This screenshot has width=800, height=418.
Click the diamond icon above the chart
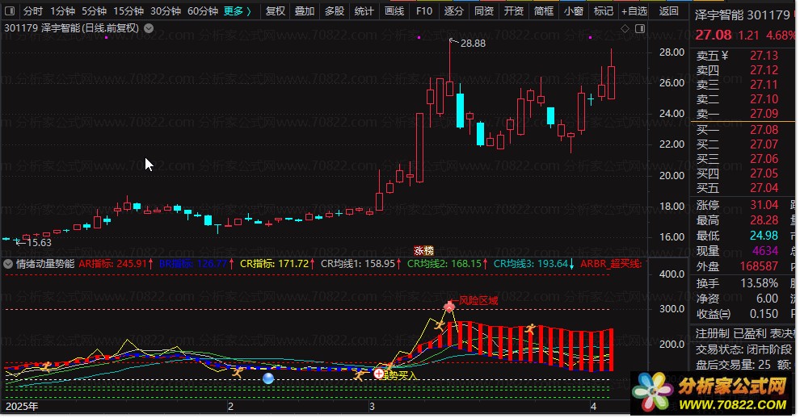click(625, 28)
